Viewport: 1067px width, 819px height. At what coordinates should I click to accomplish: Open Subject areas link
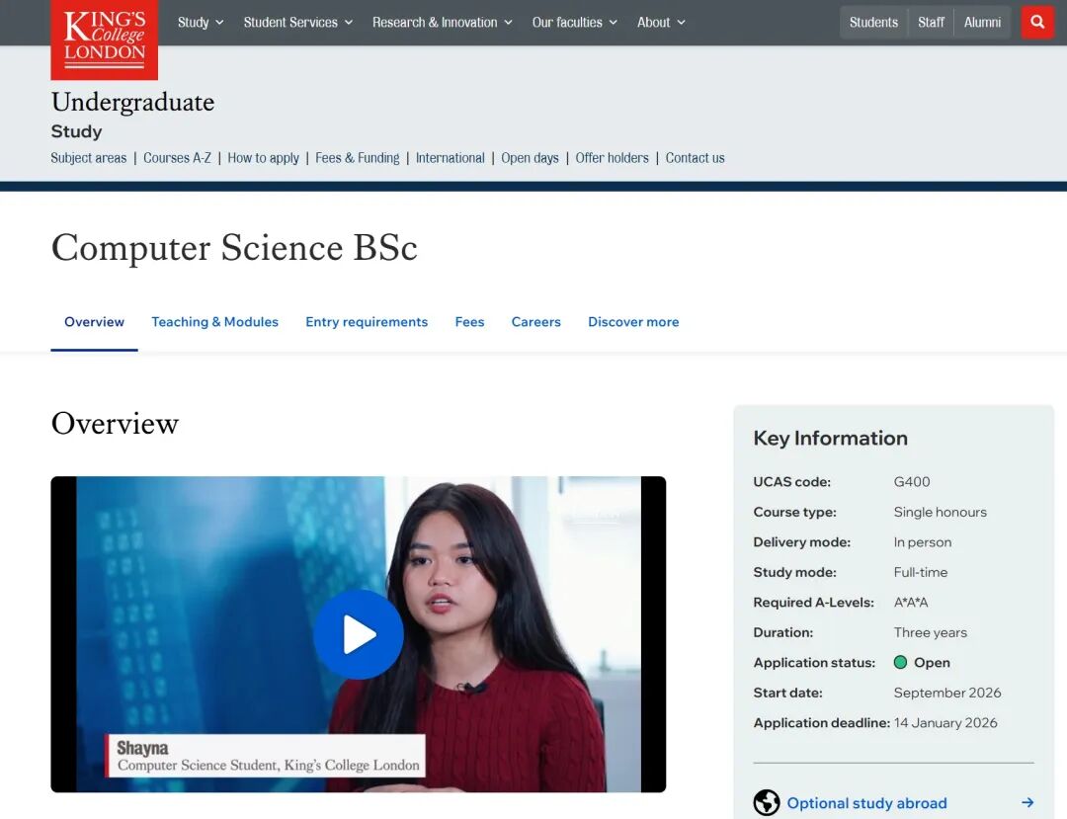89,158
